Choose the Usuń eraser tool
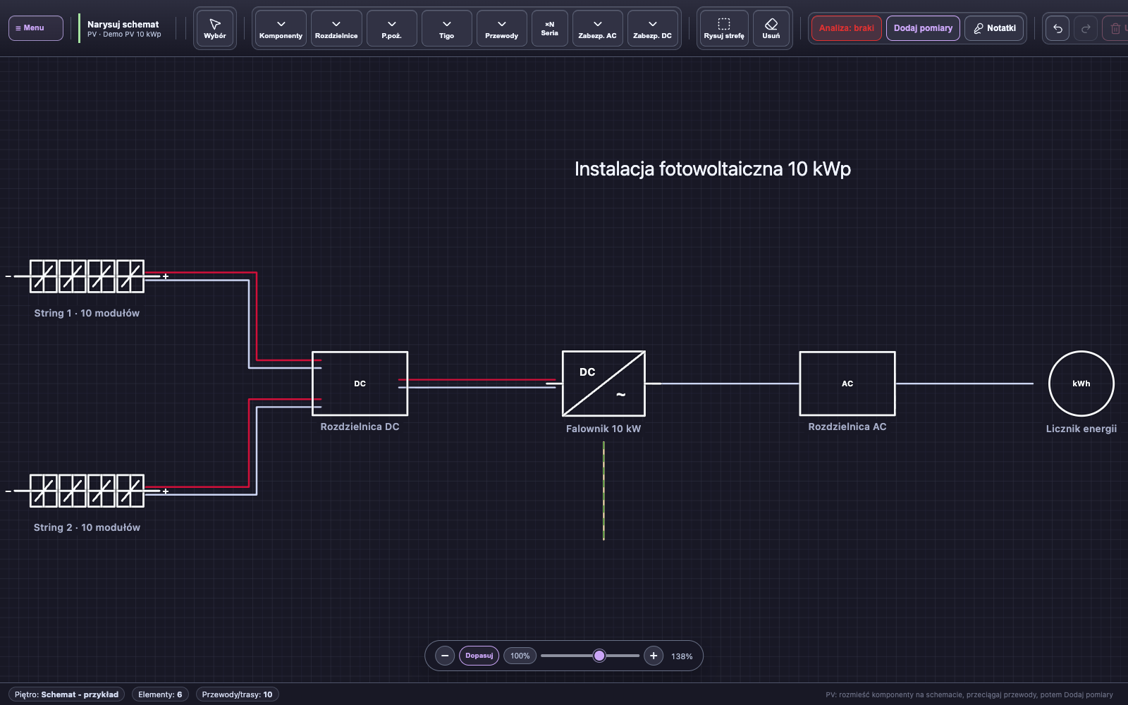Image resolution: width=1128 pixels, height=705 pixels. pos(771,28)
